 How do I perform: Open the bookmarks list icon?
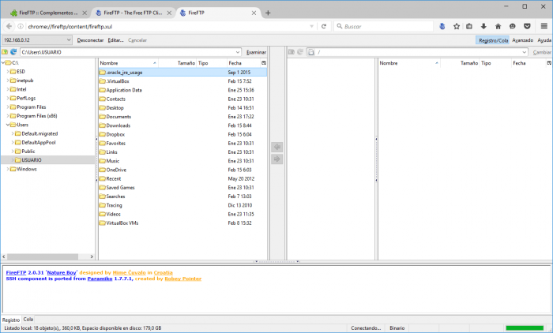(469, 26)
